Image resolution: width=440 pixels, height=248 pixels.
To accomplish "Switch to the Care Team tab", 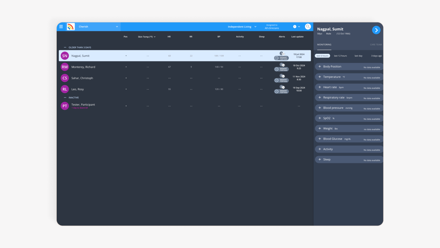I will (376, 45).
